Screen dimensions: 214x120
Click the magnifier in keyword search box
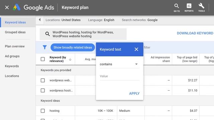pyautogui.click(x=47, y=34)
